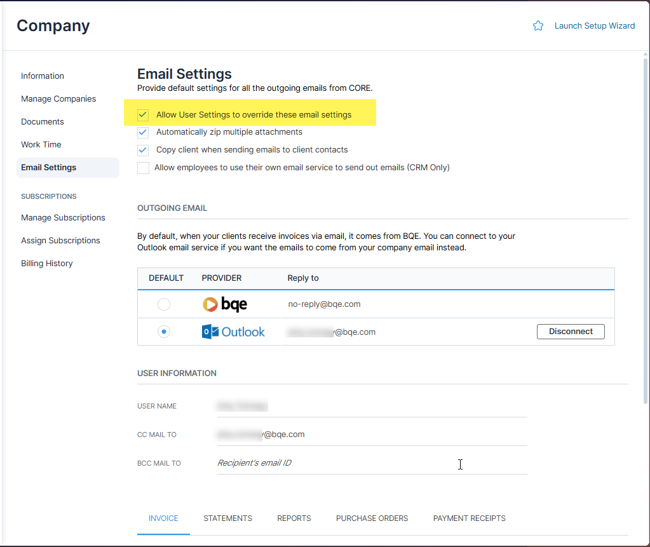Click the OUTGOING EMAIL section heading
Image resolution: width=650 pixels, height=547 pixels.
(172, 208)
